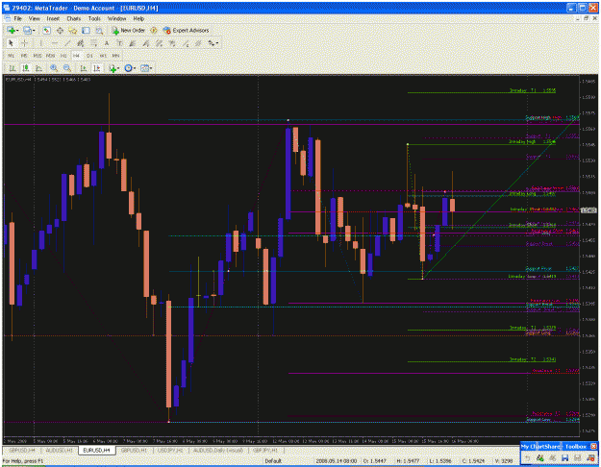
Task: Select the Text 'A' tool
Action: coord(107,43)
